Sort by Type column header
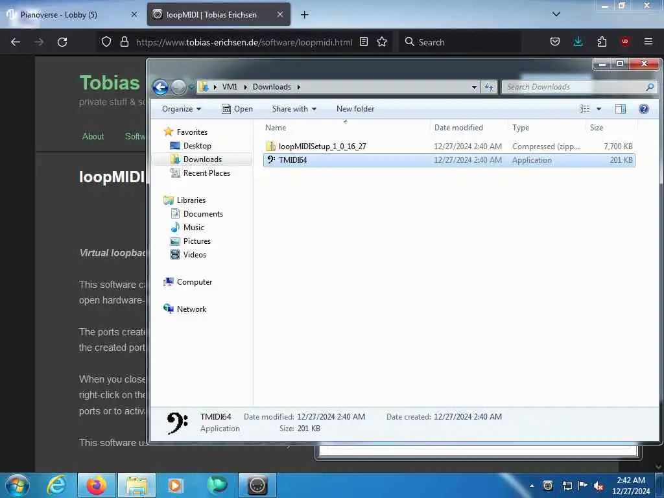Image resolution: width=664 pixels, height=498 pixels. point(521,128)
